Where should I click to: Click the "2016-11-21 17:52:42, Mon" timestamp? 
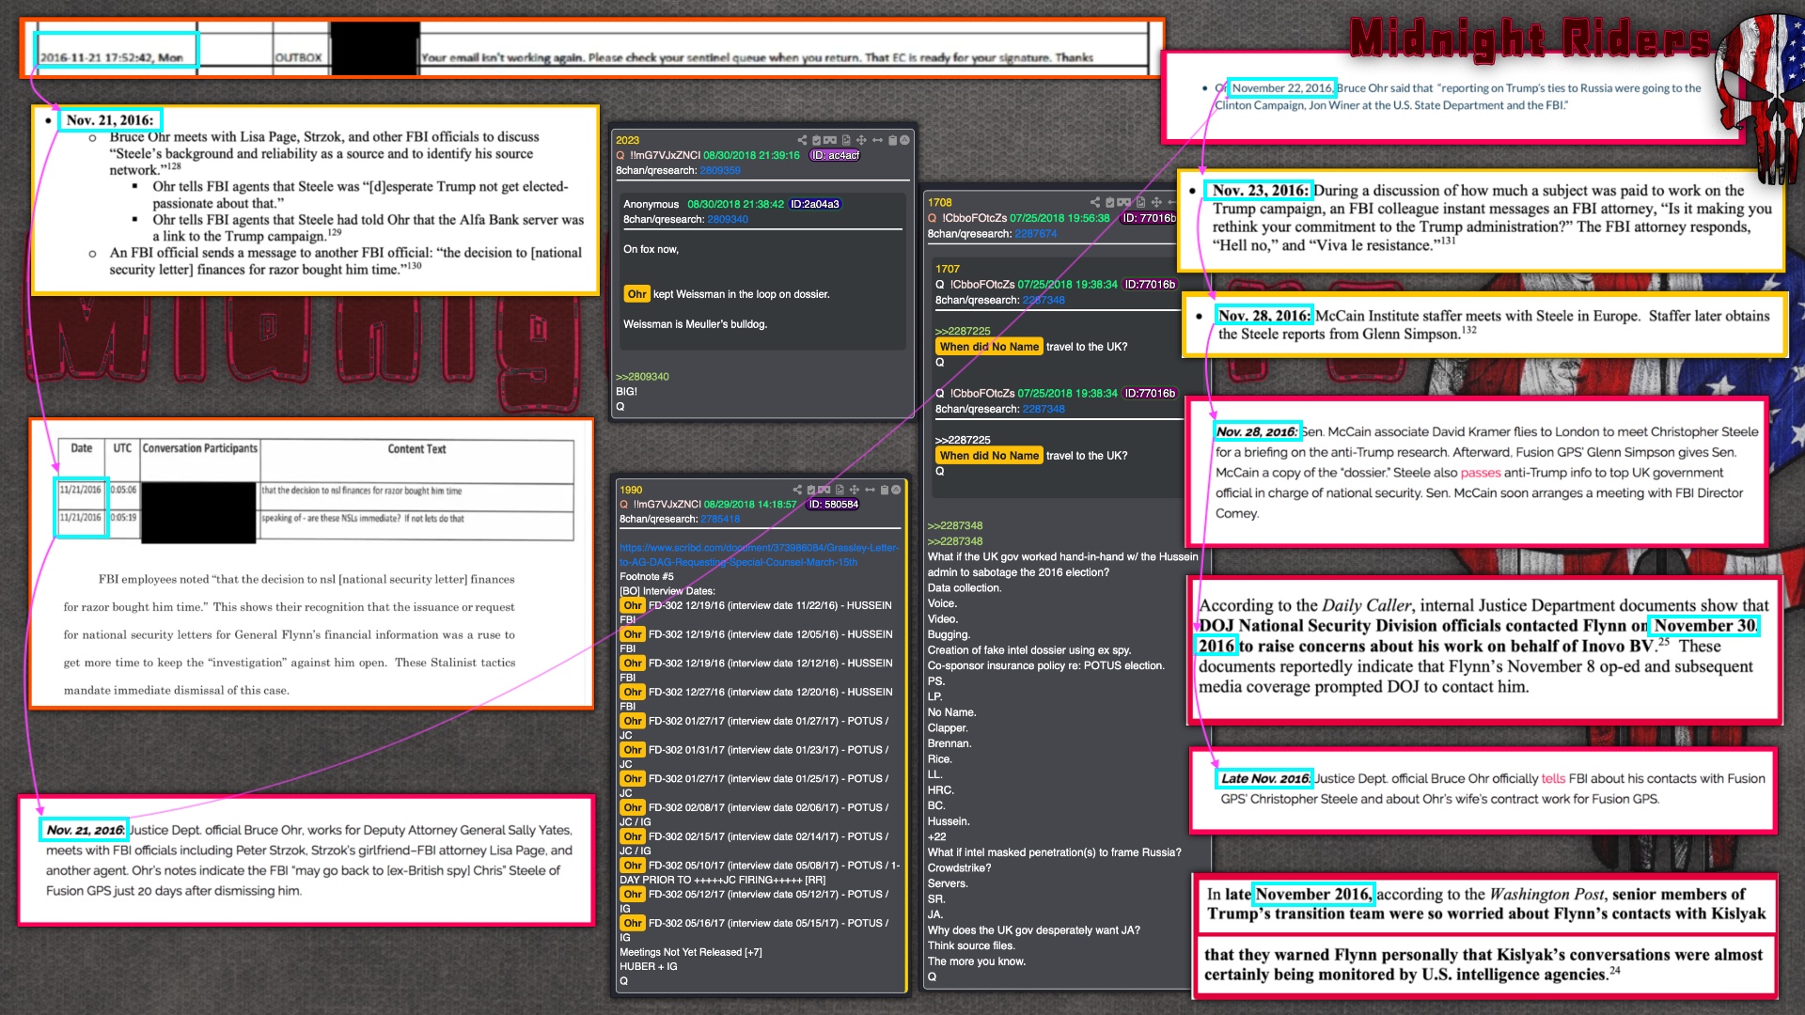click(x=112, y=57)
